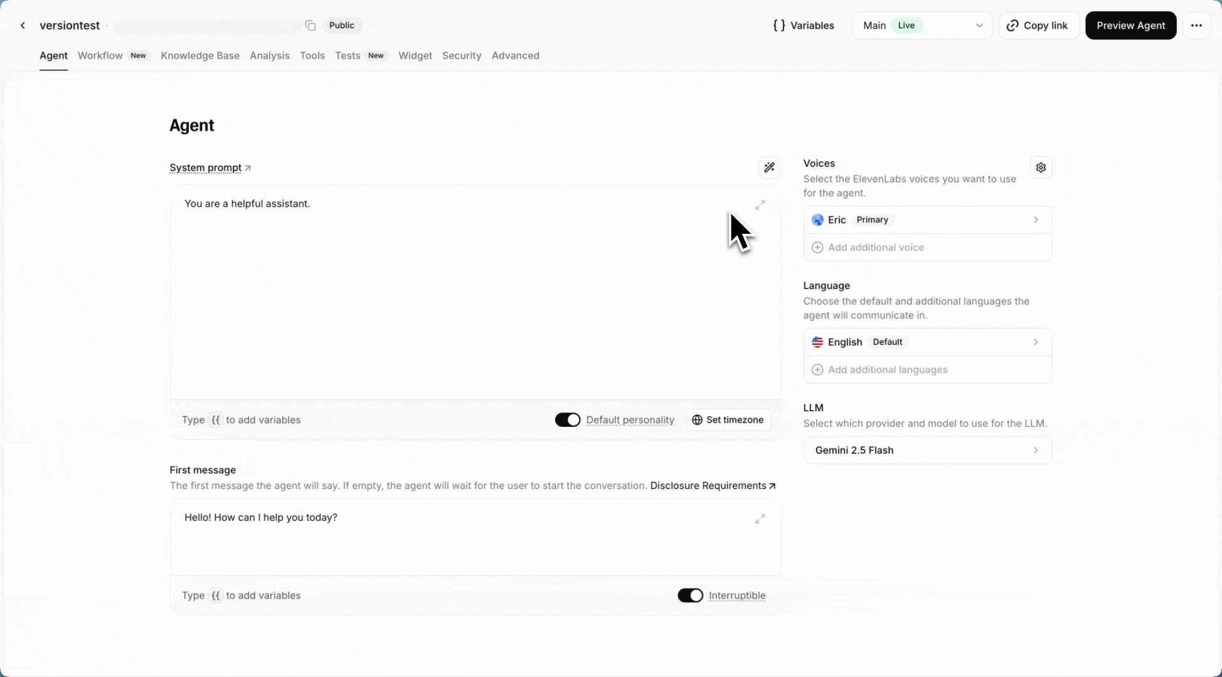Expand the First message editor
The width and height of the screenshot is (1222, 677).
pos(760,519)
